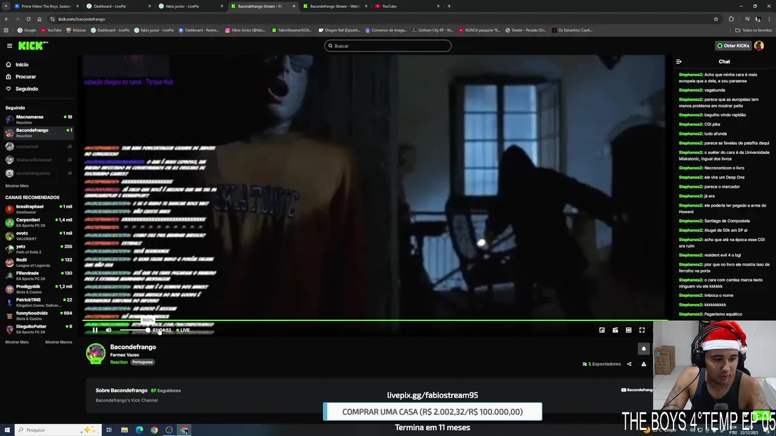Click the Obter KICKs button

click(x=733, y=46)
